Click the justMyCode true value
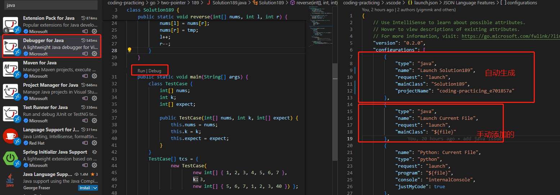Screen dimensions: 560x195 (x=439, y=186)
